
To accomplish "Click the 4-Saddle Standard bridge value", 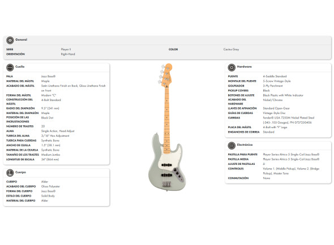I will point(275,76).
